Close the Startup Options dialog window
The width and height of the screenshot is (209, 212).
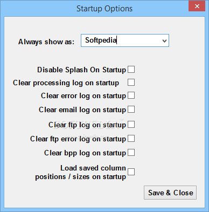pyautogui.click(x=197, y=6)
